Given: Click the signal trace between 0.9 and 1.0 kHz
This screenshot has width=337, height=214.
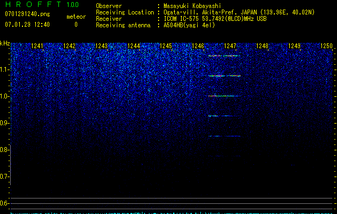Looking at the screenshot, I should (224, 116).
